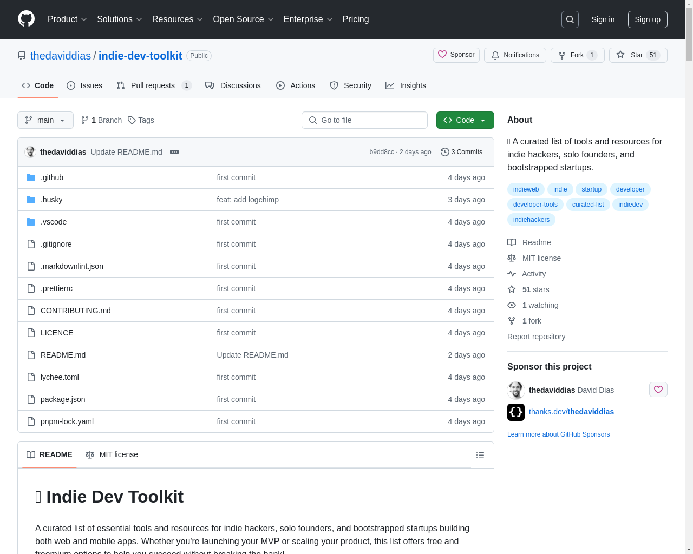View the 1 Branch link
Viewport: 693px width, 554px height.
[x=101, y=120]
